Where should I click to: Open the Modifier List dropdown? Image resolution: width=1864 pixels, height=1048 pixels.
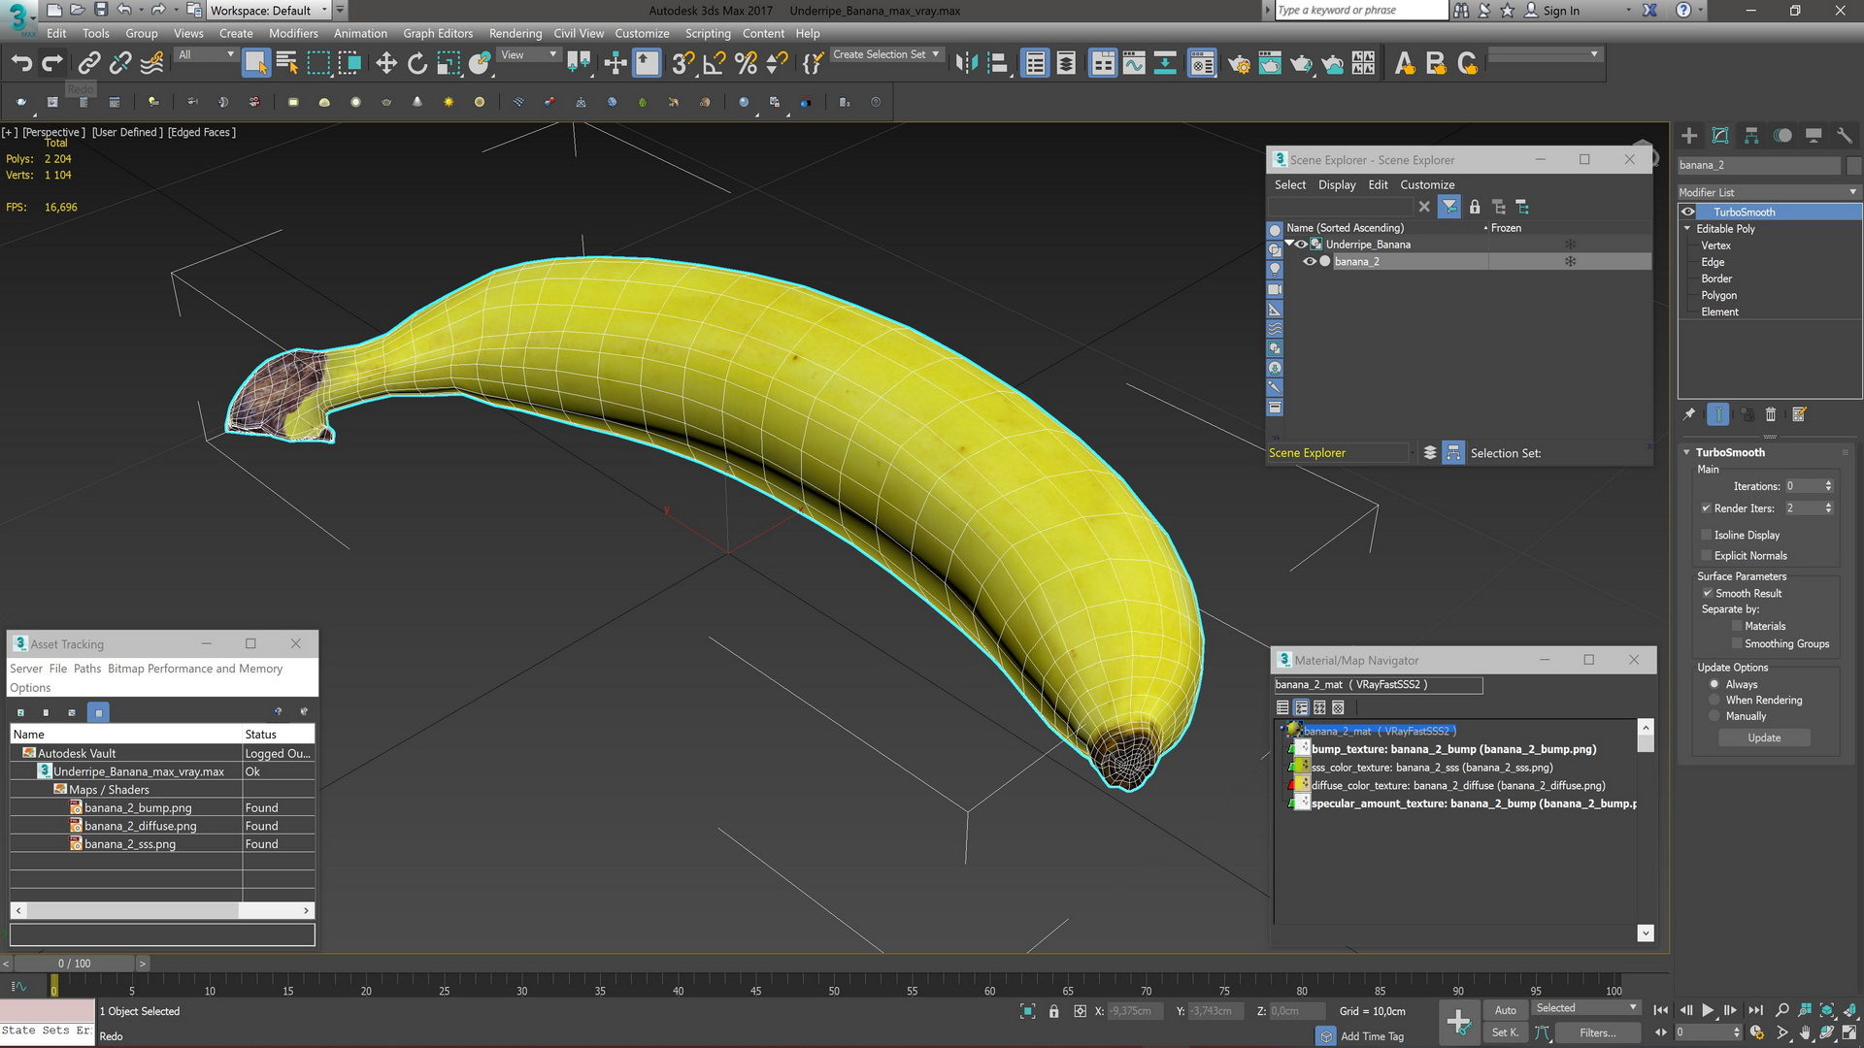click(1769, 192)
